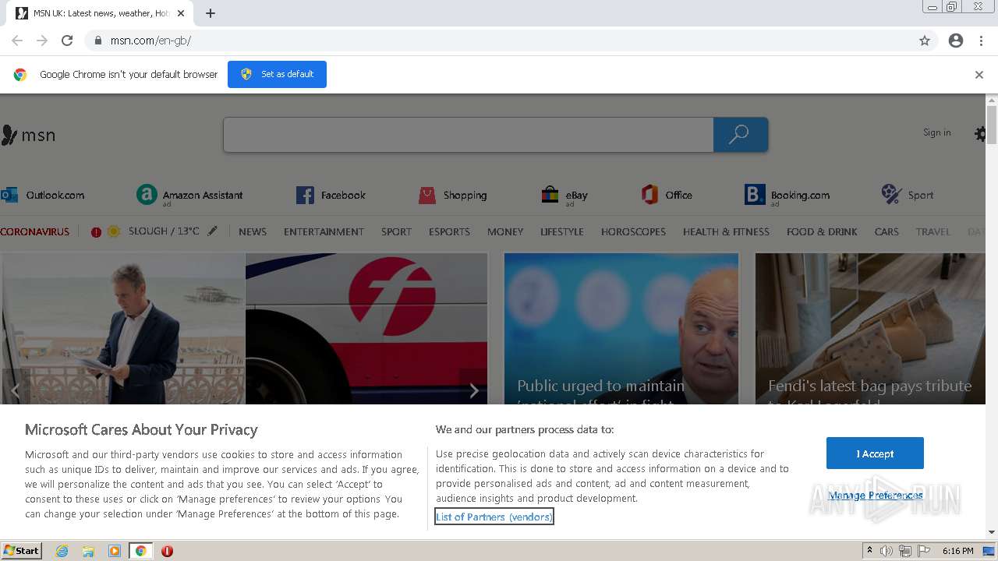This screenshot has width=998, height=561.
Task: Open the CORONAVIRUS link
Action: click(x=35, y=231)
